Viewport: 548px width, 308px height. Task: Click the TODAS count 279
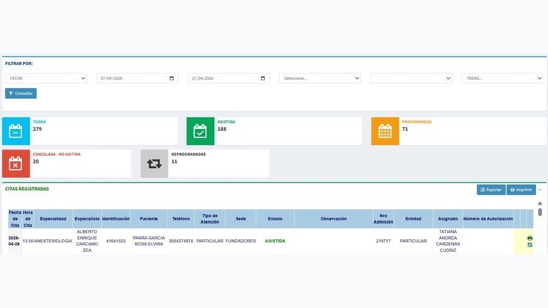[x=37, y=129]
